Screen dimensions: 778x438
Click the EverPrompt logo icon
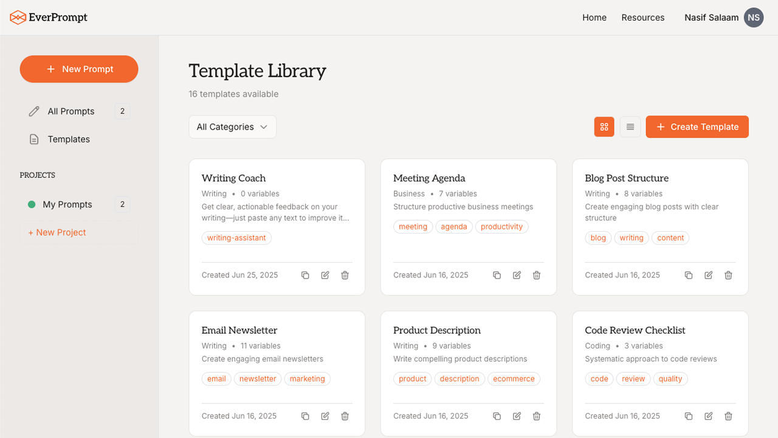[18, 17]
